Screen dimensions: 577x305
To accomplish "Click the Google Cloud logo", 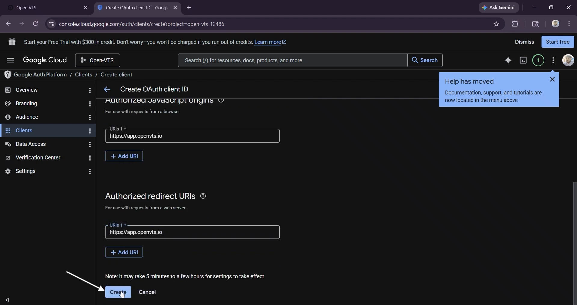I will click(x=45, y=60).
